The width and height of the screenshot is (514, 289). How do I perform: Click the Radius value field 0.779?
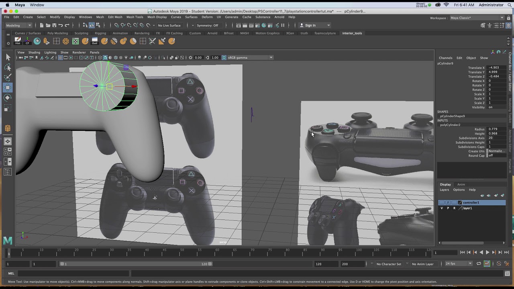(x=496, y=129)
